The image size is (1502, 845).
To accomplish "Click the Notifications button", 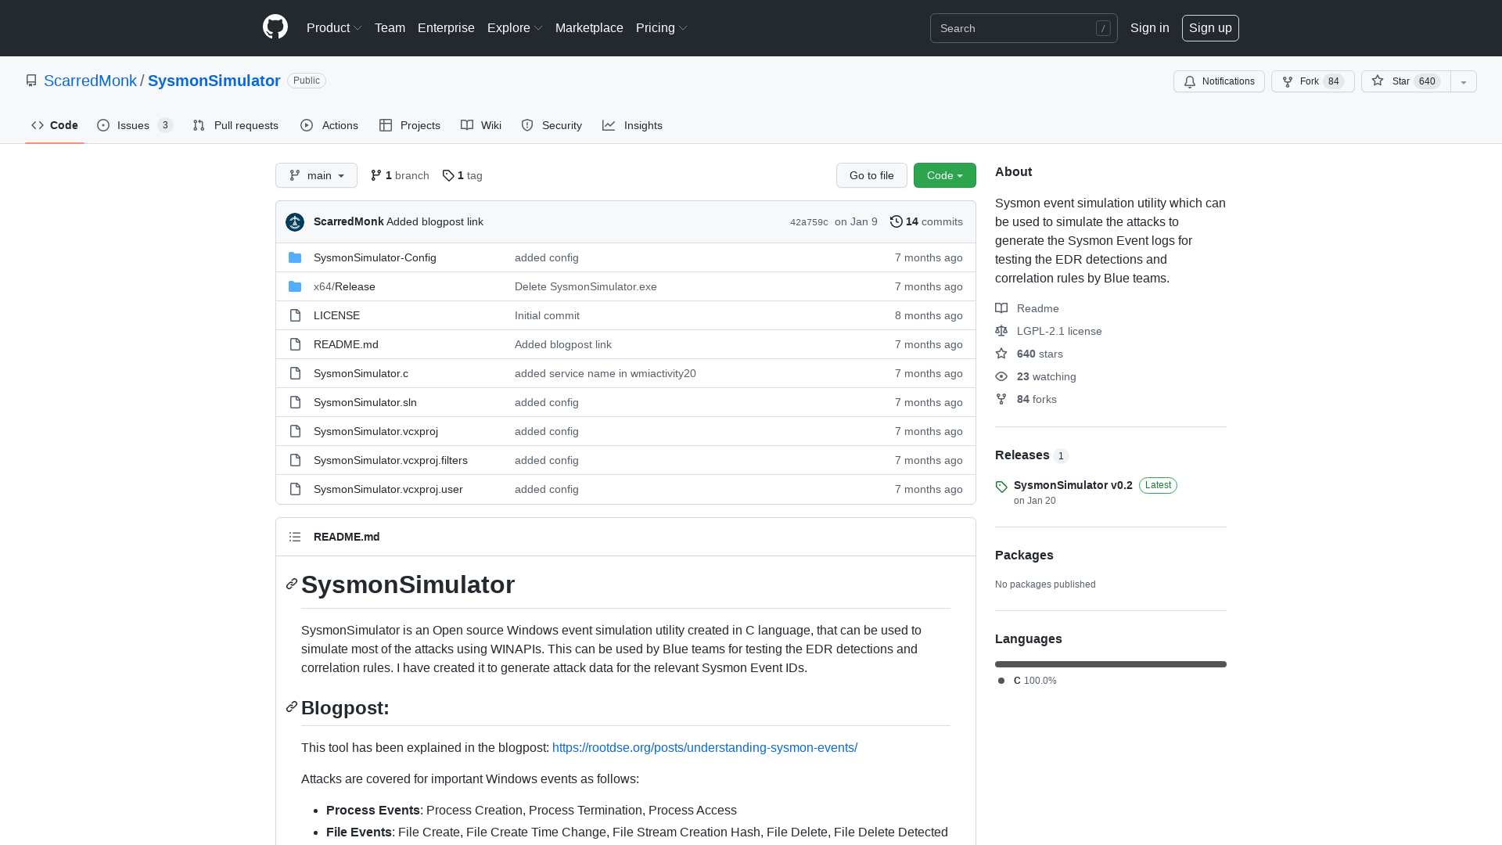I will coord(1219,81).
